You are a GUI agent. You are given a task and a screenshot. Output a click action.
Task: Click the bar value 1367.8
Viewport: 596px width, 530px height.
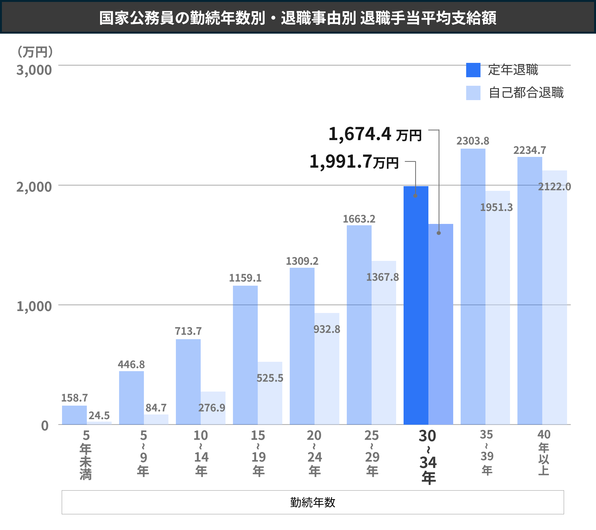click(382, 277)
